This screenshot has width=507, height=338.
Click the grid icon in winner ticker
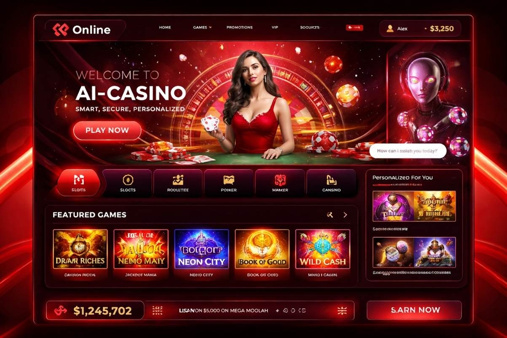[157, 311]
